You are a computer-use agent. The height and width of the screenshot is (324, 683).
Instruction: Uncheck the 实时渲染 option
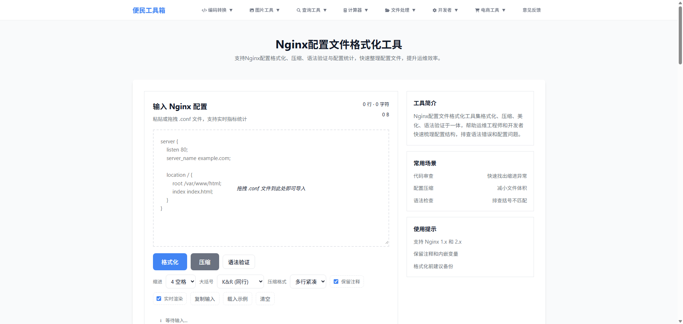point(159,298)
